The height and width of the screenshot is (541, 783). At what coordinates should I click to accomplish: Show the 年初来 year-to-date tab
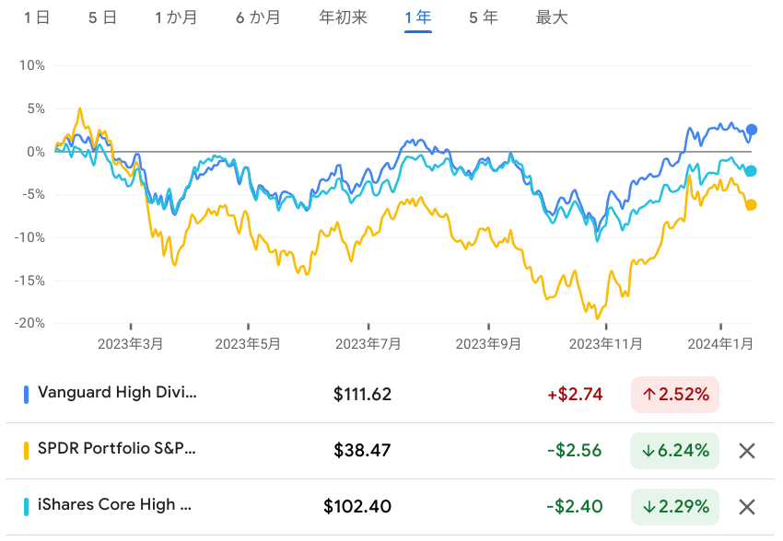point(343,18)
